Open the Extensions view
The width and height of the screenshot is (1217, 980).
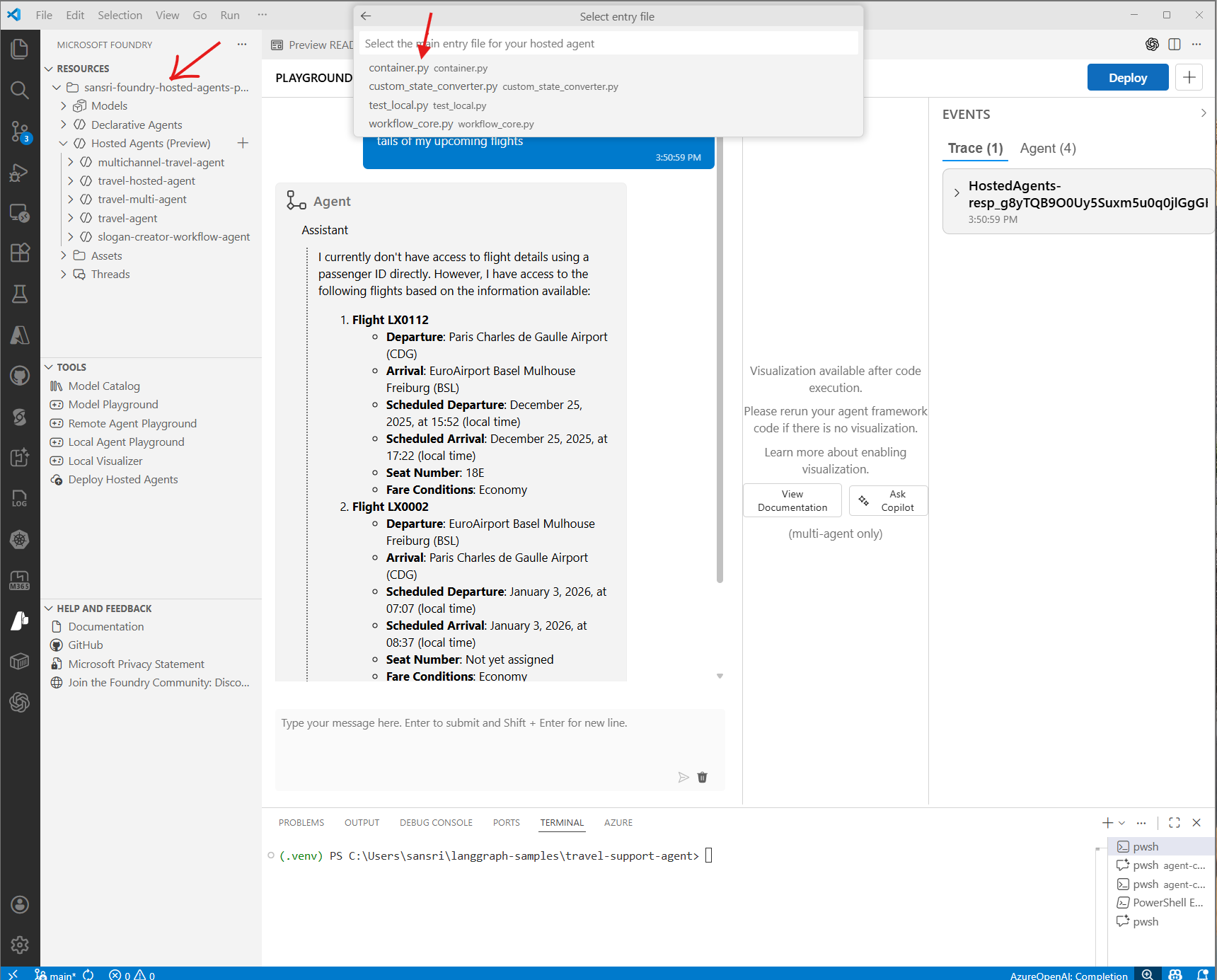click(x=20, y=253)
